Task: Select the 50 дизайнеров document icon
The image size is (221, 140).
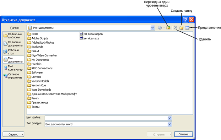Action: (81, 34)
